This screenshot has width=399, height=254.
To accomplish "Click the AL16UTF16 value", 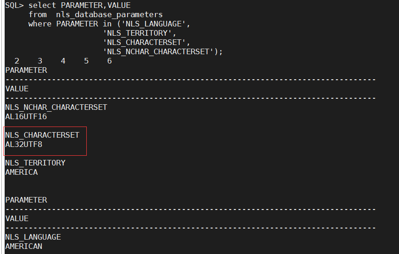I will point(26,117).
